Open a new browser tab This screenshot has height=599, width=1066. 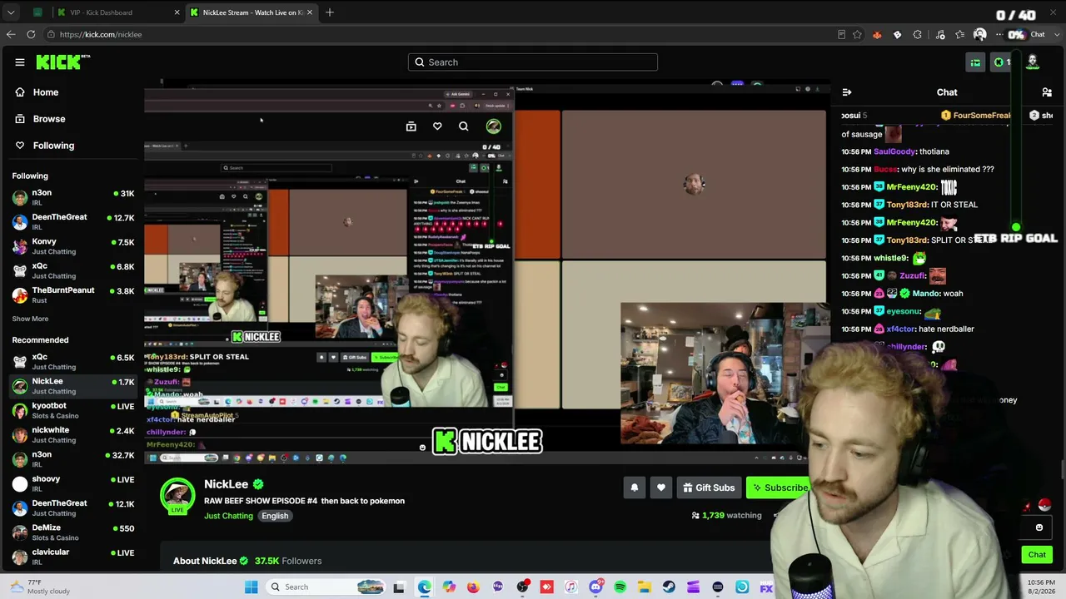(330, 12)
